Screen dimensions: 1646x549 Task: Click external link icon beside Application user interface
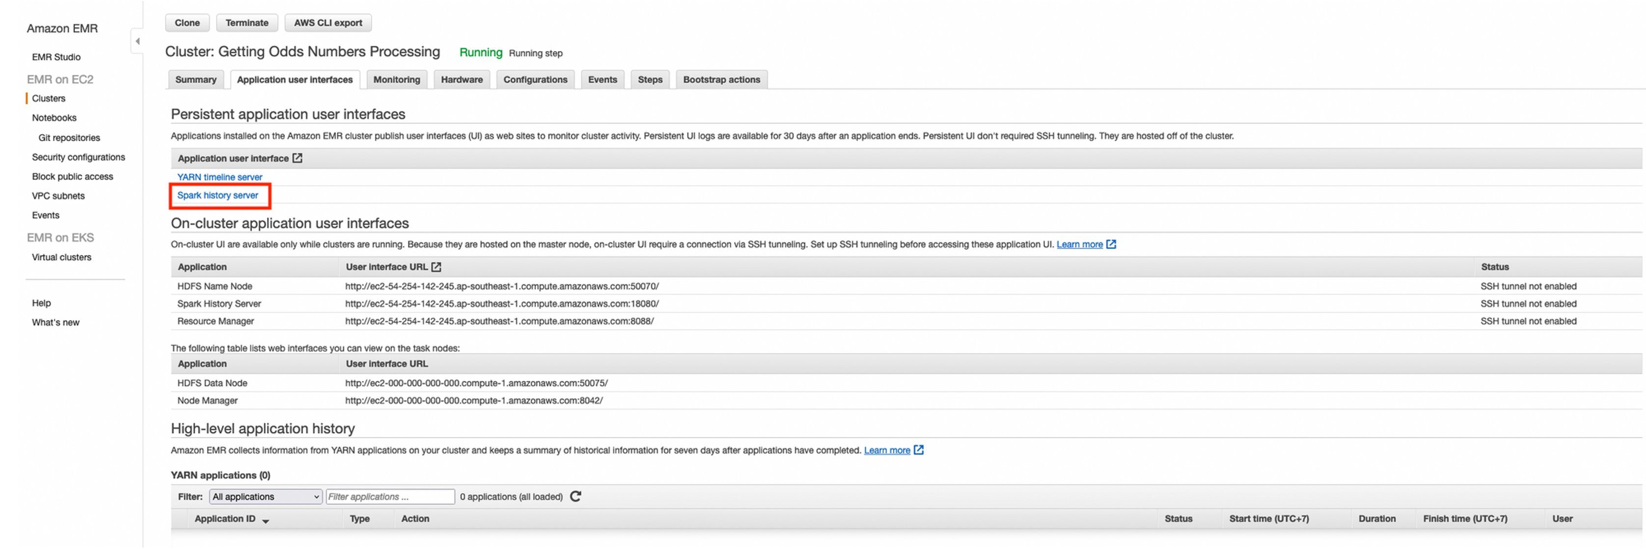coord(297,158)
